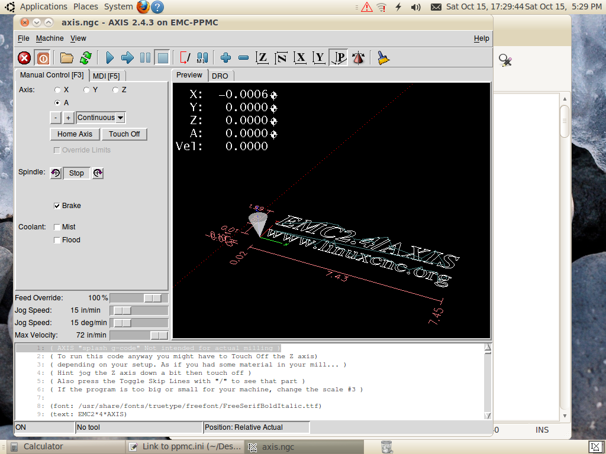Image resolution: width=606 pixels, height=454 pixels.
Task: Select the X axis radio button
Action: pyautogui.click(x=57, y=90)
